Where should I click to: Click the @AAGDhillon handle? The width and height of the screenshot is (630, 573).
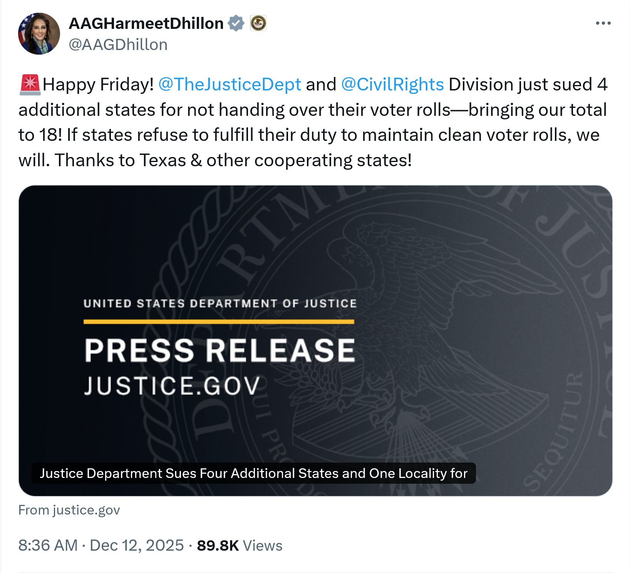118,45
